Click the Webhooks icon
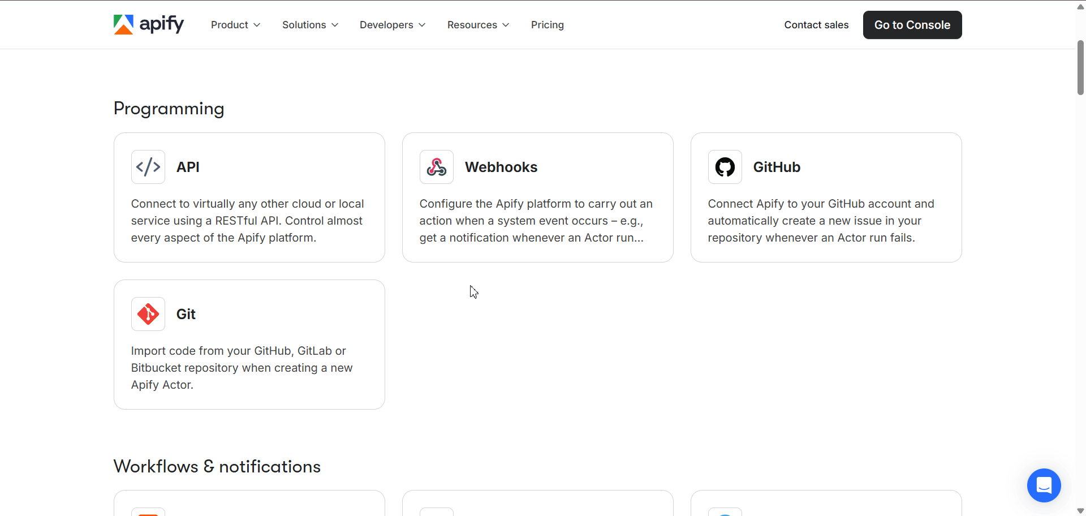The image size is (1086, 516). (x=437, y=167)
